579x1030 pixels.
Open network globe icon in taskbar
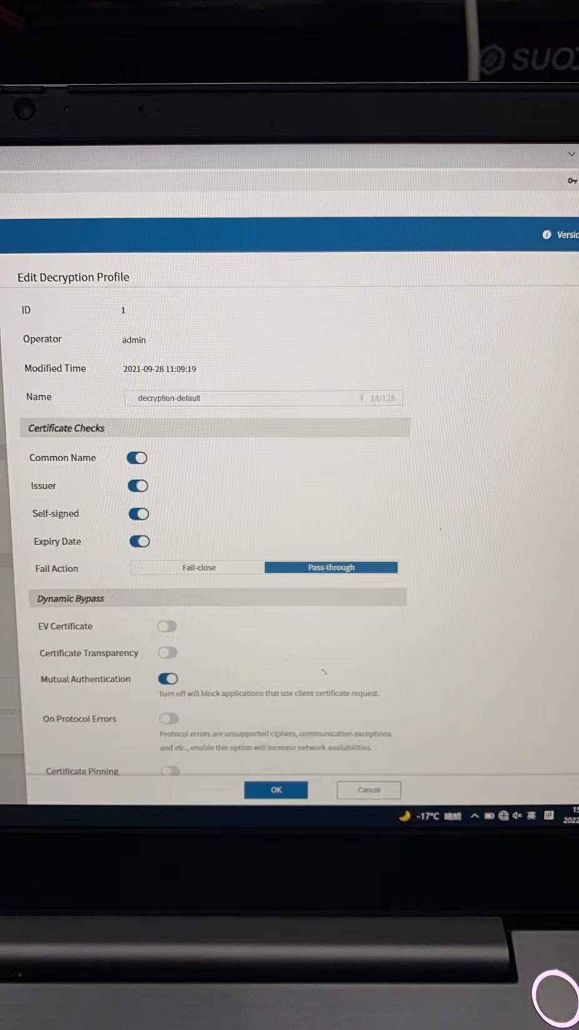(x=503, y=816)
